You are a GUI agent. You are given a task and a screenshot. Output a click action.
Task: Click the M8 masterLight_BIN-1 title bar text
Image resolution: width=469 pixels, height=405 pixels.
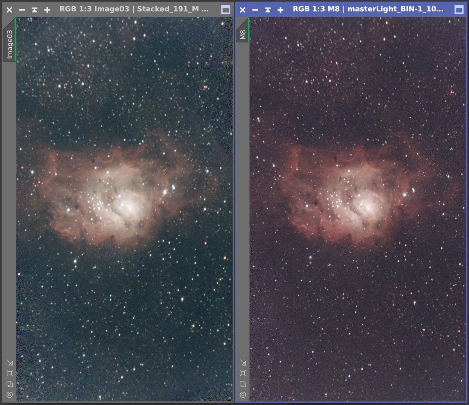368,9
